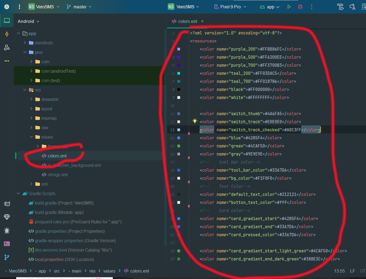Open the Android project view dropdown
This screenshot has height=279, width=366.
(x=28, y=21)
